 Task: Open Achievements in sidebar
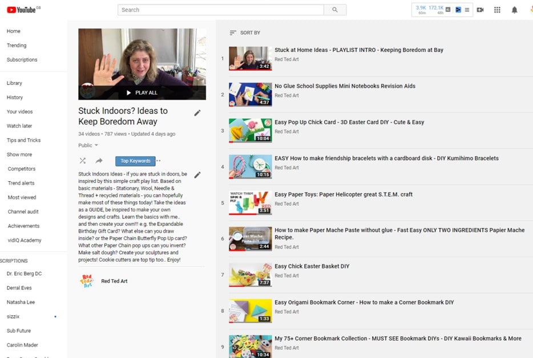tap(23, 226)
